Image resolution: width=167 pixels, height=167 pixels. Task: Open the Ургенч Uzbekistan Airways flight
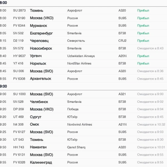point(83,56)
